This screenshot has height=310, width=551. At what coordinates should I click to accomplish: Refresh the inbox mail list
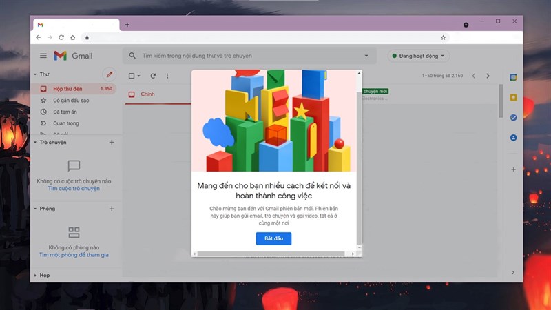[x=153, y=76]
